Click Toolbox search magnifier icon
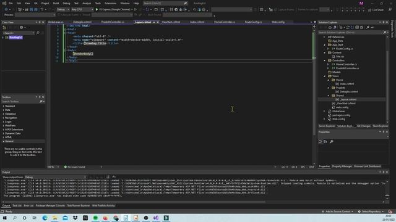This screenshot has height=222, width=396. (41, 101)
